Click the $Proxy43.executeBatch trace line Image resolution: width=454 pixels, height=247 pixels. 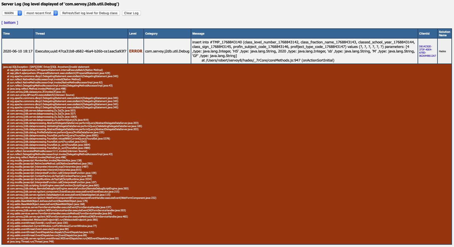[40, 95]
